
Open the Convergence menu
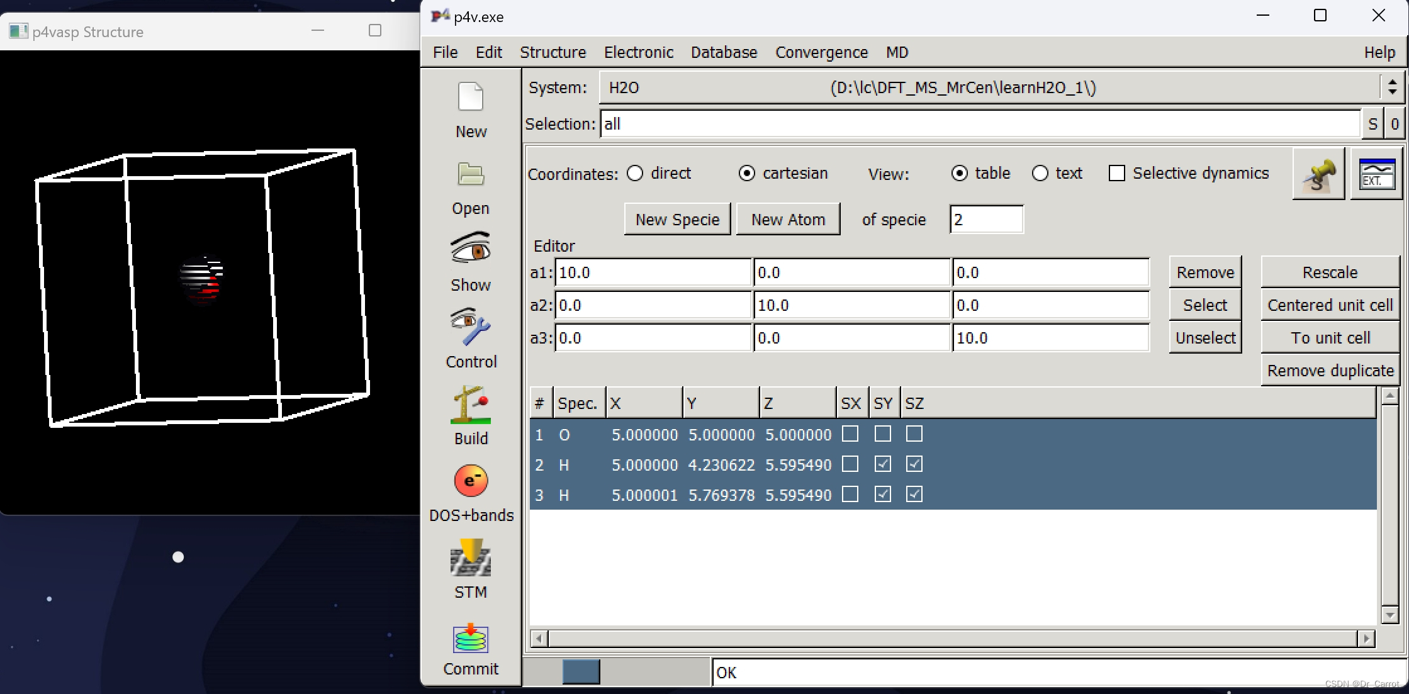coord(821,52)
